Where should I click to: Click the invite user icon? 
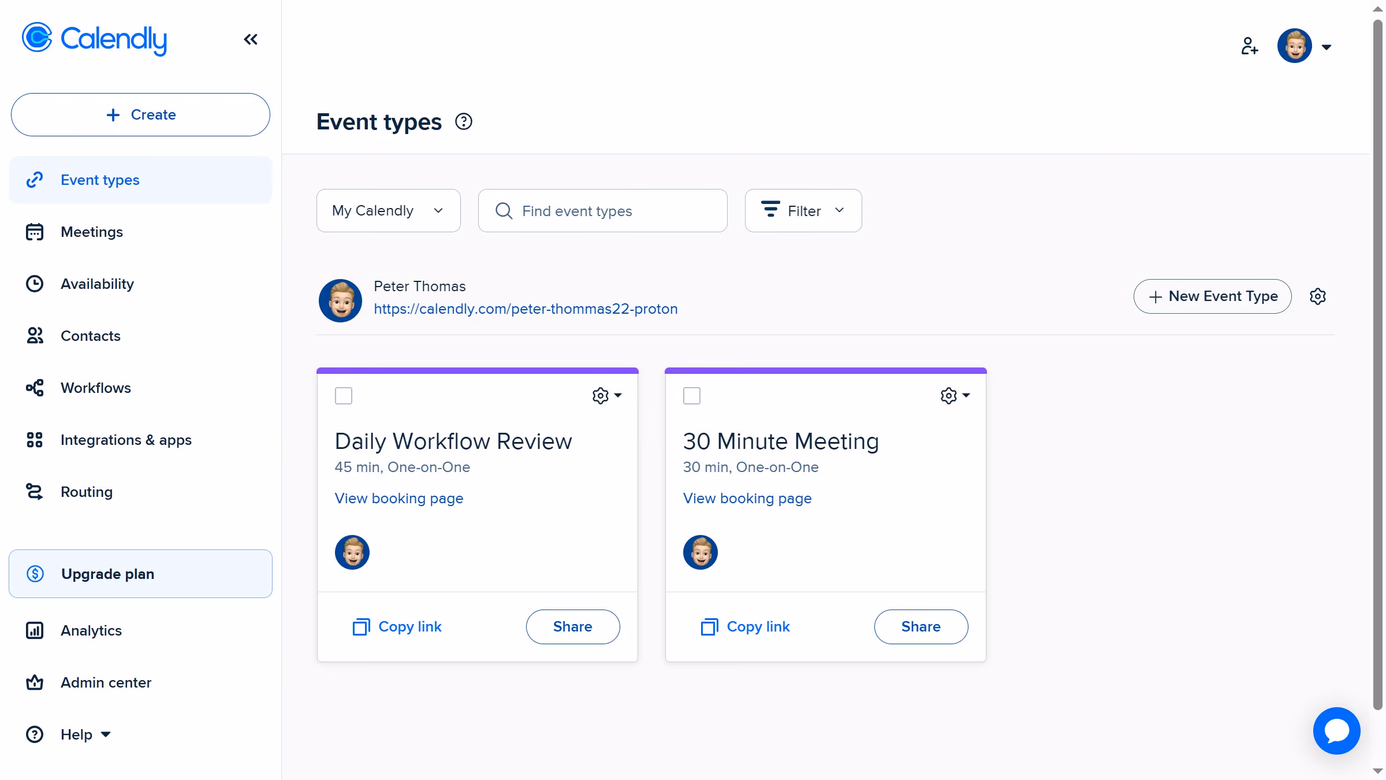pyautogui.click(x=1250, y=46)
